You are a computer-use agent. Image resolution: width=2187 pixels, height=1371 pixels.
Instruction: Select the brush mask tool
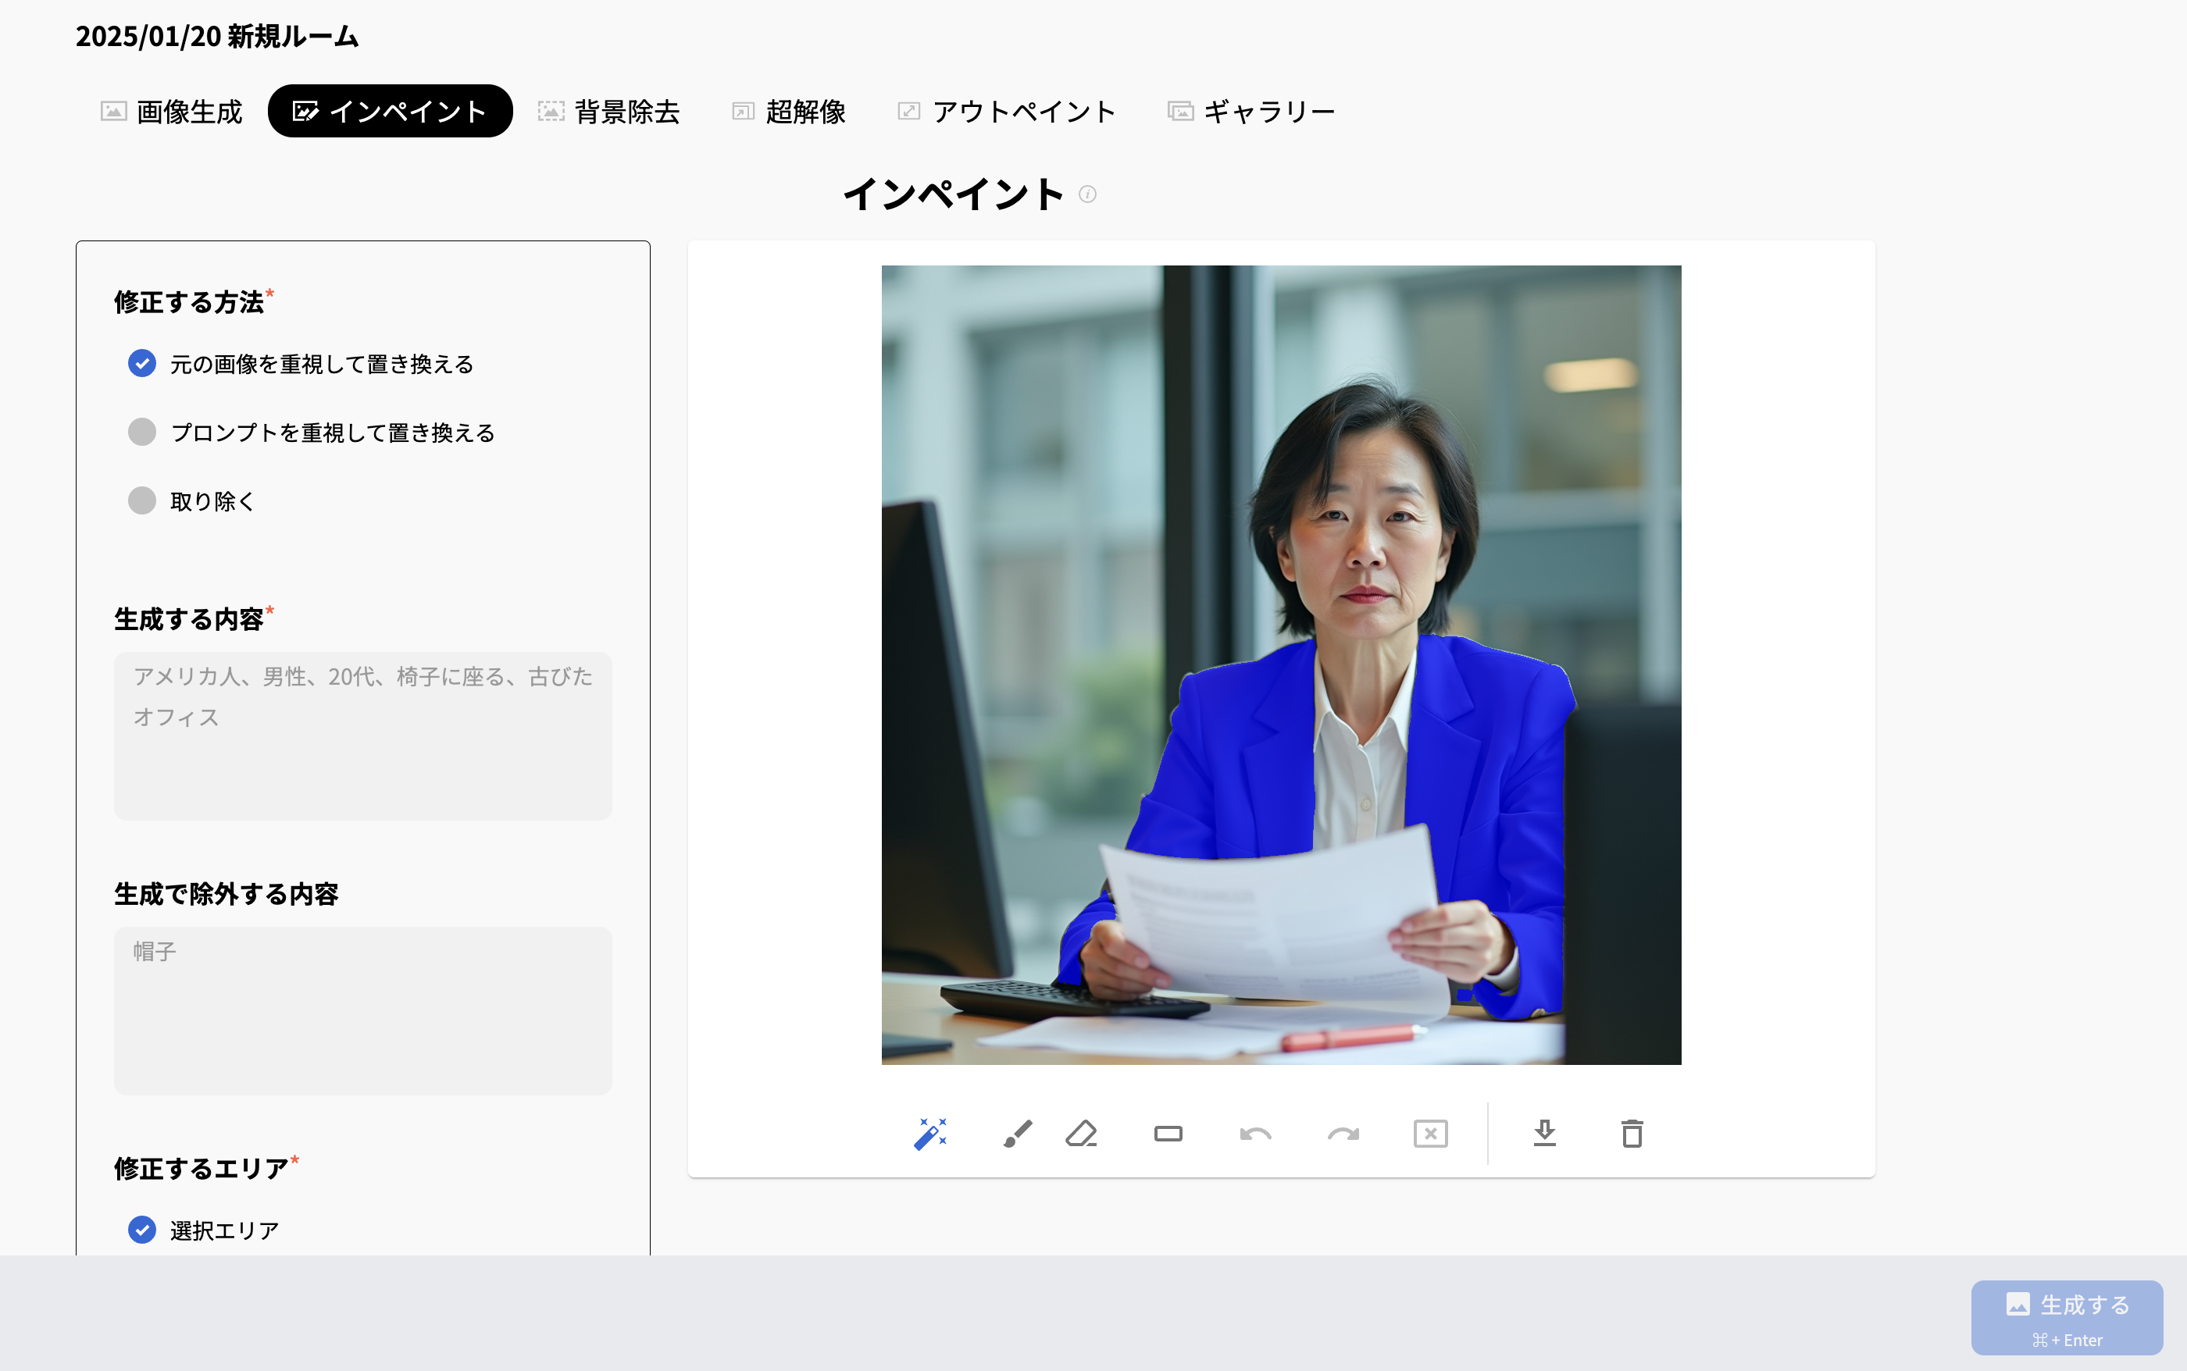point(1017,1134)
